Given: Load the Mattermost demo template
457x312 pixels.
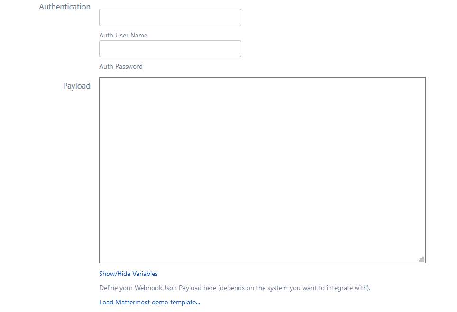Looking at the screenshot, I should point(149,302).
